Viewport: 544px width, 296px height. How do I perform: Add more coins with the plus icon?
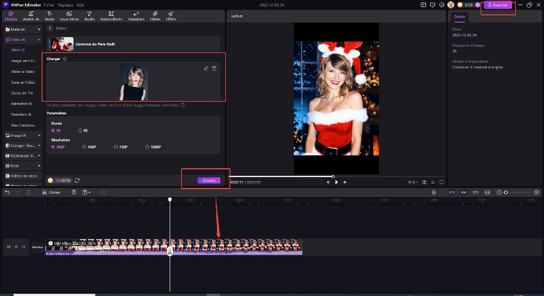477,5
